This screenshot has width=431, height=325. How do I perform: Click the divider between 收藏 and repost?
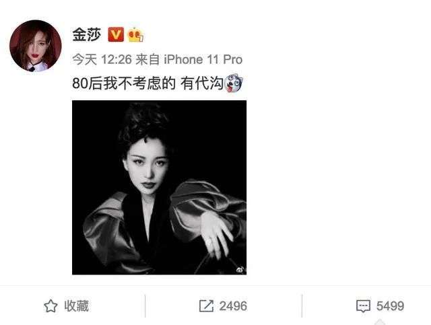tap(145, 305)
